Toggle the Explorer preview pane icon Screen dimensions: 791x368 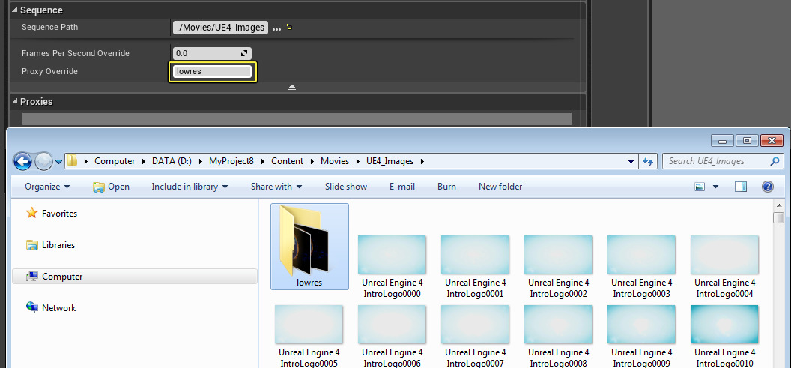tap(740, 187)
